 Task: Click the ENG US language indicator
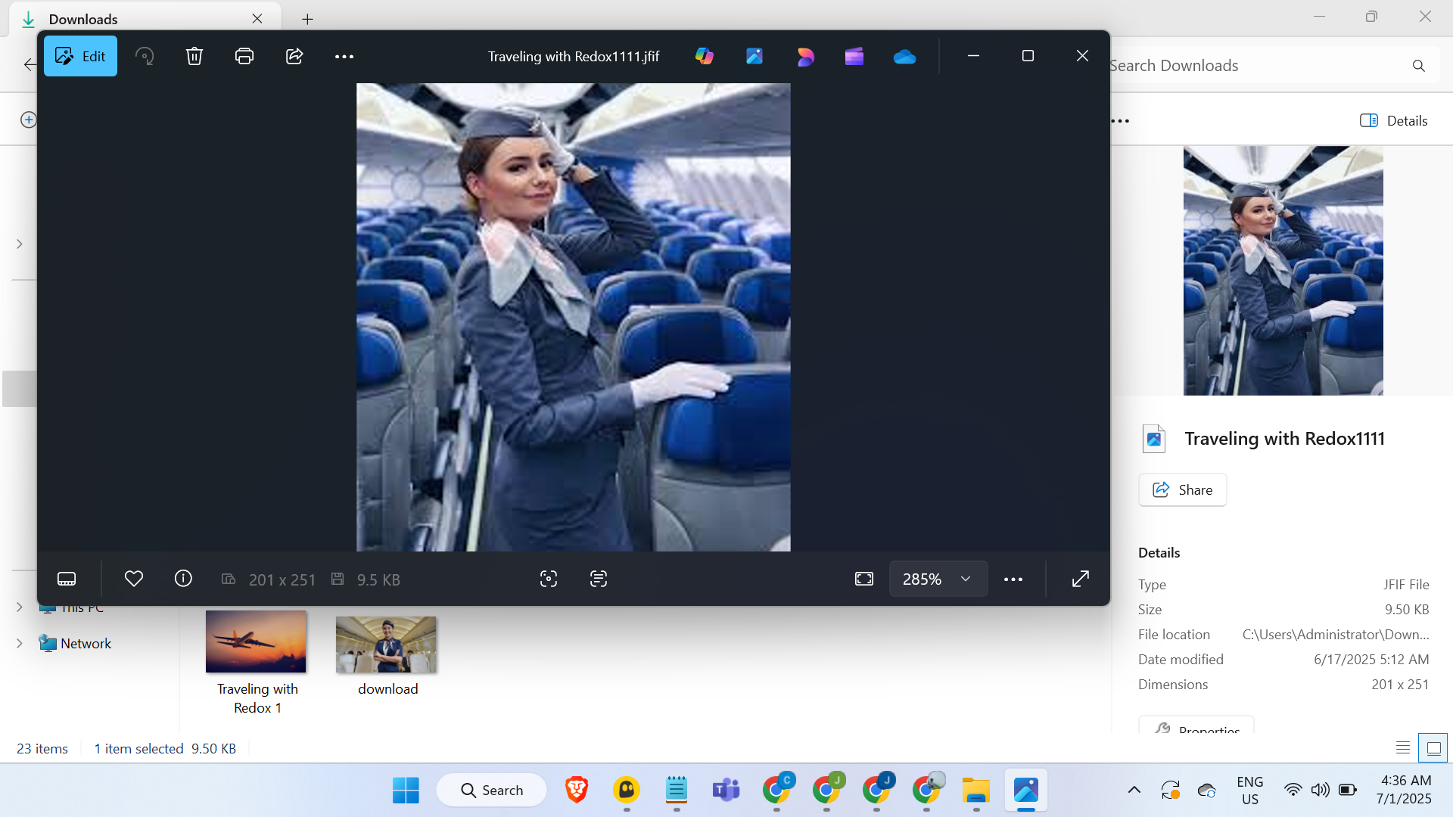click(1250, 791)
